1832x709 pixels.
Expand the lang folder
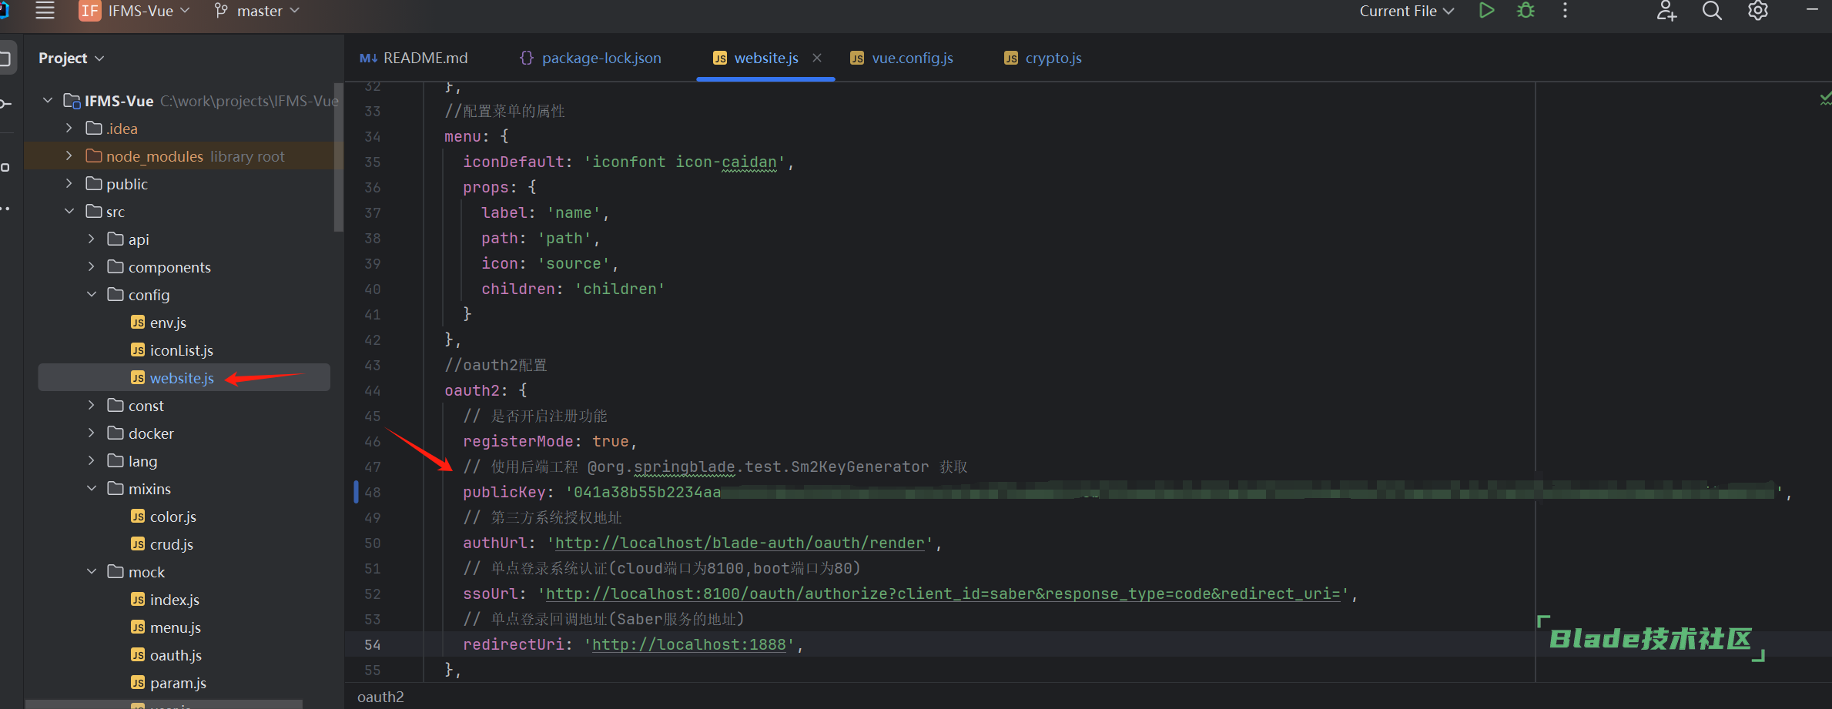tap(92, 460)
